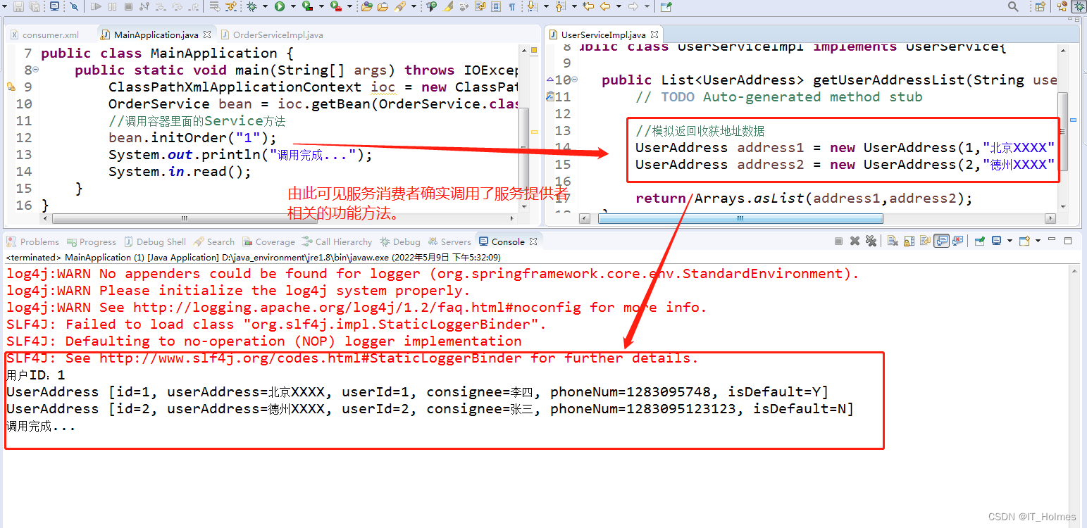Click bean.initOrder("1") code line

tap(193, 138)
